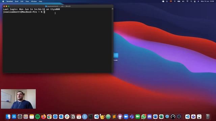216x121 pixels.
Task: Open the Terminal application menu
Action: coord(9,1)
